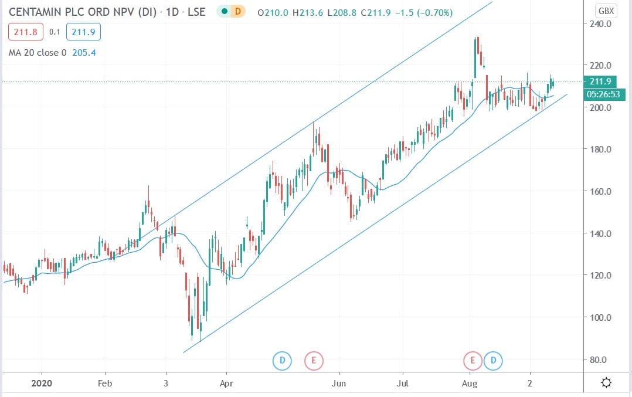Viewport: 632px width, 397px height.
Task: Click the red earnings E marker at Aug
Action: tap(473, 360)
